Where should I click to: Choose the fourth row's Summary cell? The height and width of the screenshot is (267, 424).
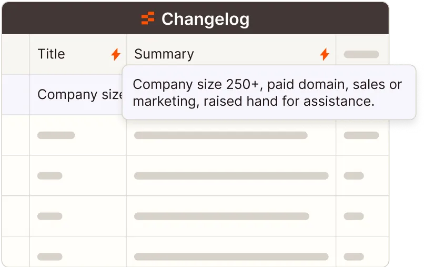230,216
